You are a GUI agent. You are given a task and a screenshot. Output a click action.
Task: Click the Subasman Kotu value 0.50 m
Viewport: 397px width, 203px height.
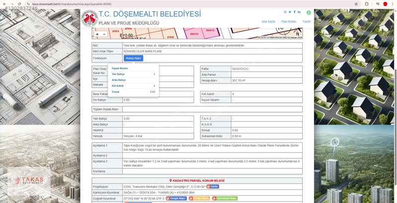point(237,136)
